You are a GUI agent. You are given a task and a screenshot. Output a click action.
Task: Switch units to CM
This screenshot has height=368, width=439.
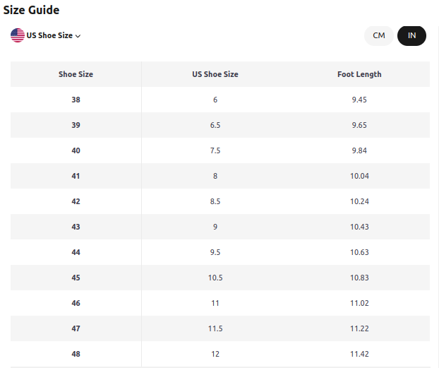pyautogui.click(x=379, y=35)
